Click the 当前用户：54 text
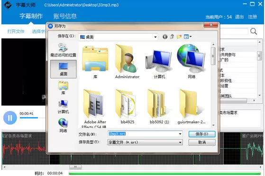Screen dimensions: 265x176 pos(219,17)
